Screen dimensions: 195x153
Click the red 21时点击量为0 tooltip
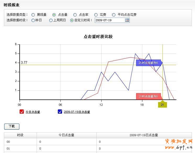click(x=148, y=96)
